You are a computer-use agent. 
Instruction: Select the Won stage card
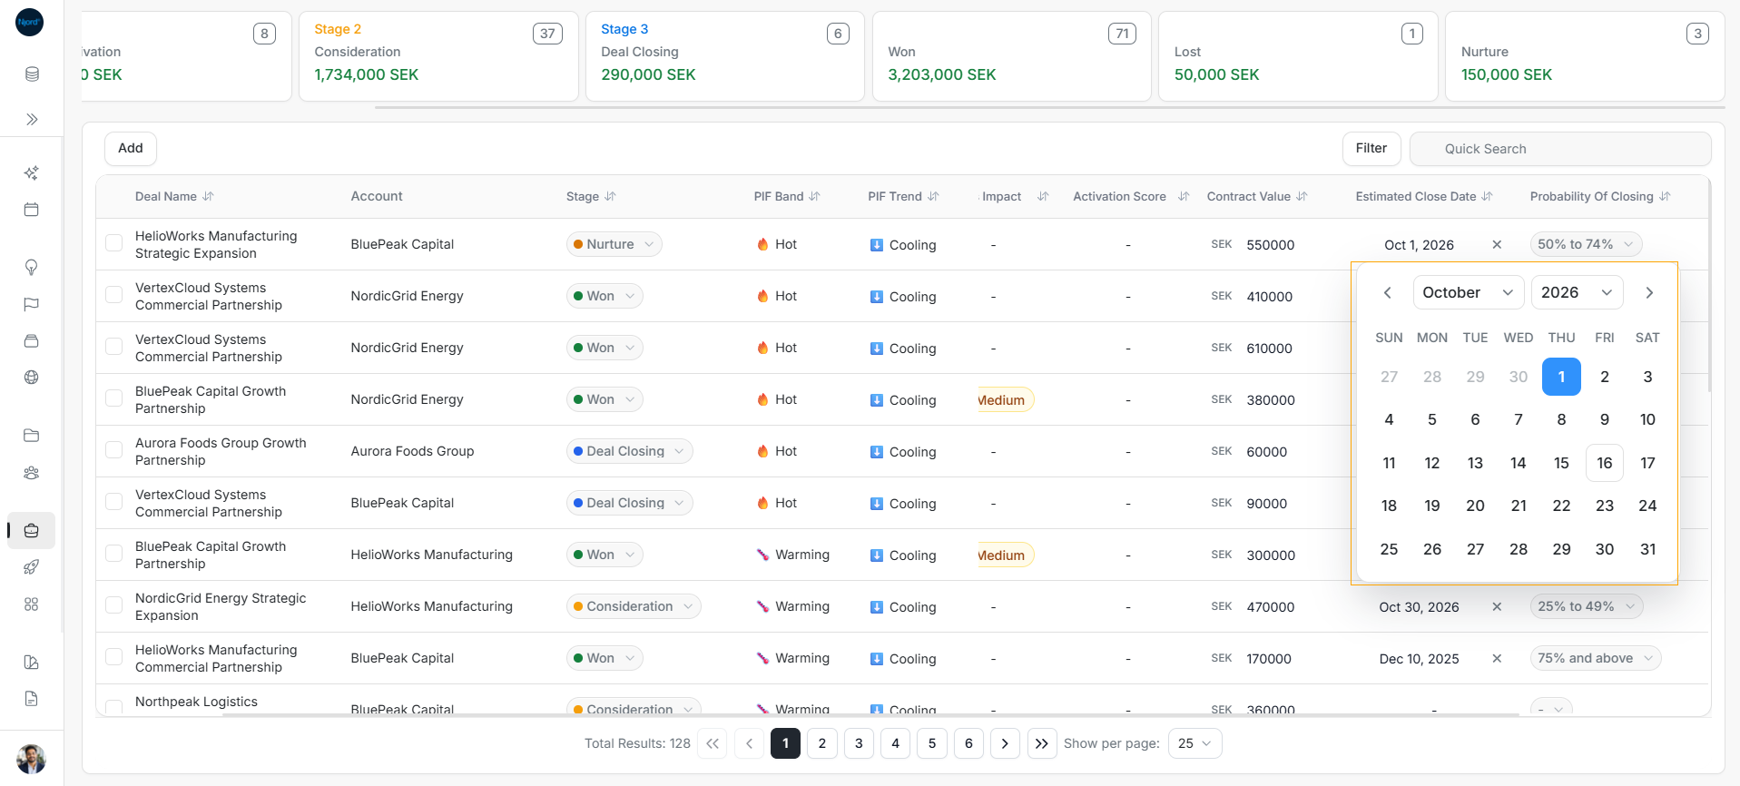pos(1011,56)
